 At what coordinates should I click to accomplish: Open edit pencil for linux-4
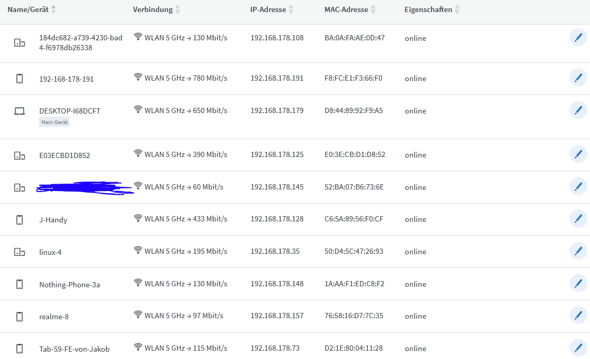tap(578, 251)
